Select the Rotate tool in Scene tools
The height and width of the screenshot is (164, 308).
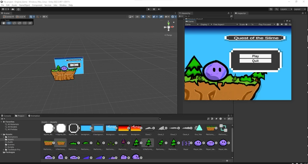tap(14, 23)
